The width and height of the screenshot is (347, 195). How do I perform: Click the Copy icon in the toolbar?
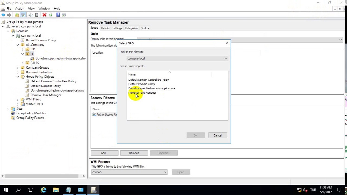(x=31, y=15)
